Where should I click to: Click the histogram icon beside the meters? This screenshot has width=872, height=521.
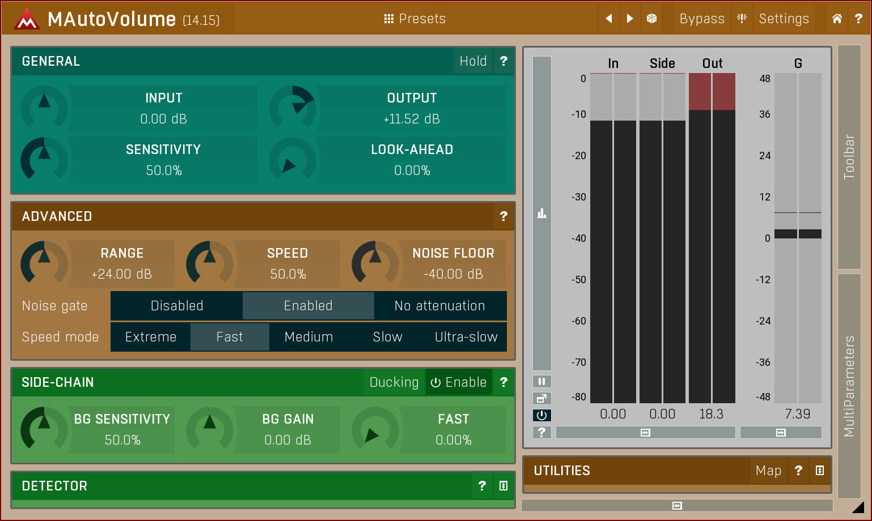[x=542, y=213]
